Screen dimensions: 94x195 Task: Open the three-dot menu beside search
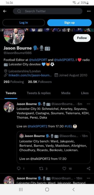89,11
